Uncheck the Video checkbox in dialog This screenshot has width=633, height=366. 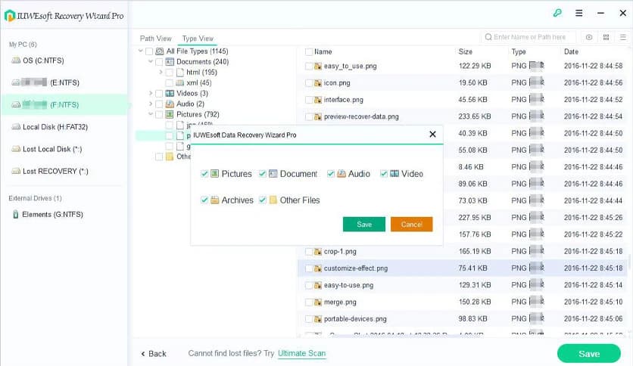point(384,174)
